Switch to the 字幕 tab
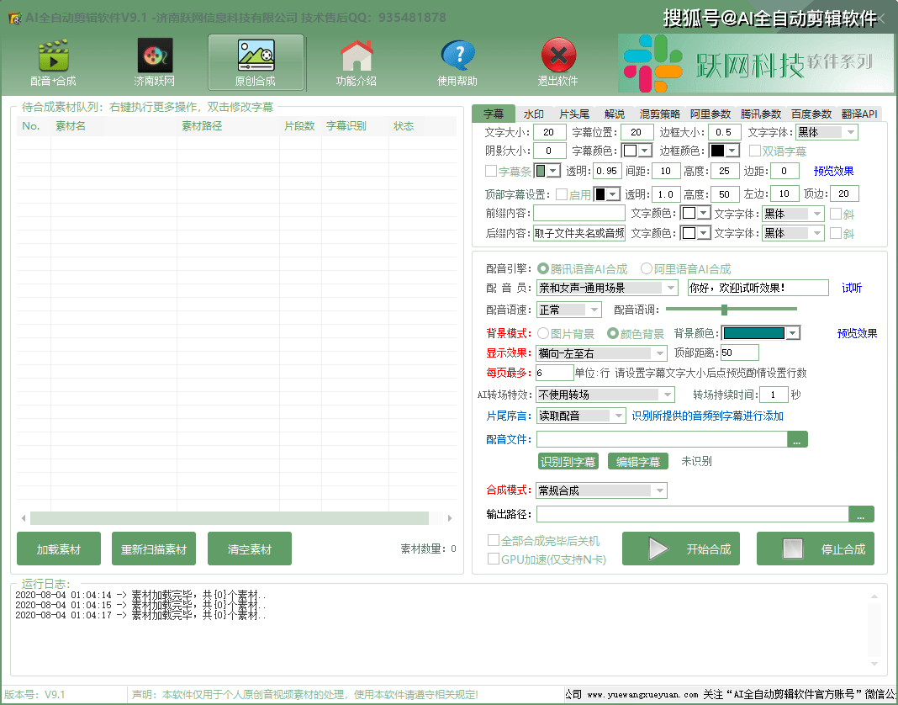The height and width of the screenshot is (705, 898). (493, 114)
